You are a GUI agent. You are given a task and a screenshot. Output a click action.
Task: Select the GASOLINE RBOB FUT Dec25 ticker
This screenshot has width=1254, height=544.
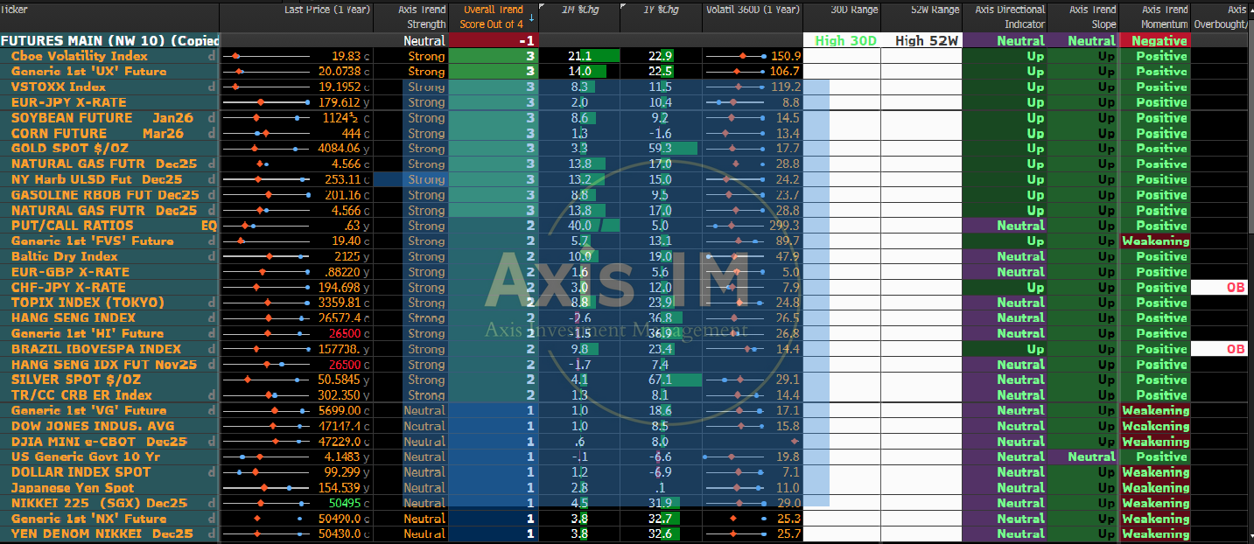point(105,195)
